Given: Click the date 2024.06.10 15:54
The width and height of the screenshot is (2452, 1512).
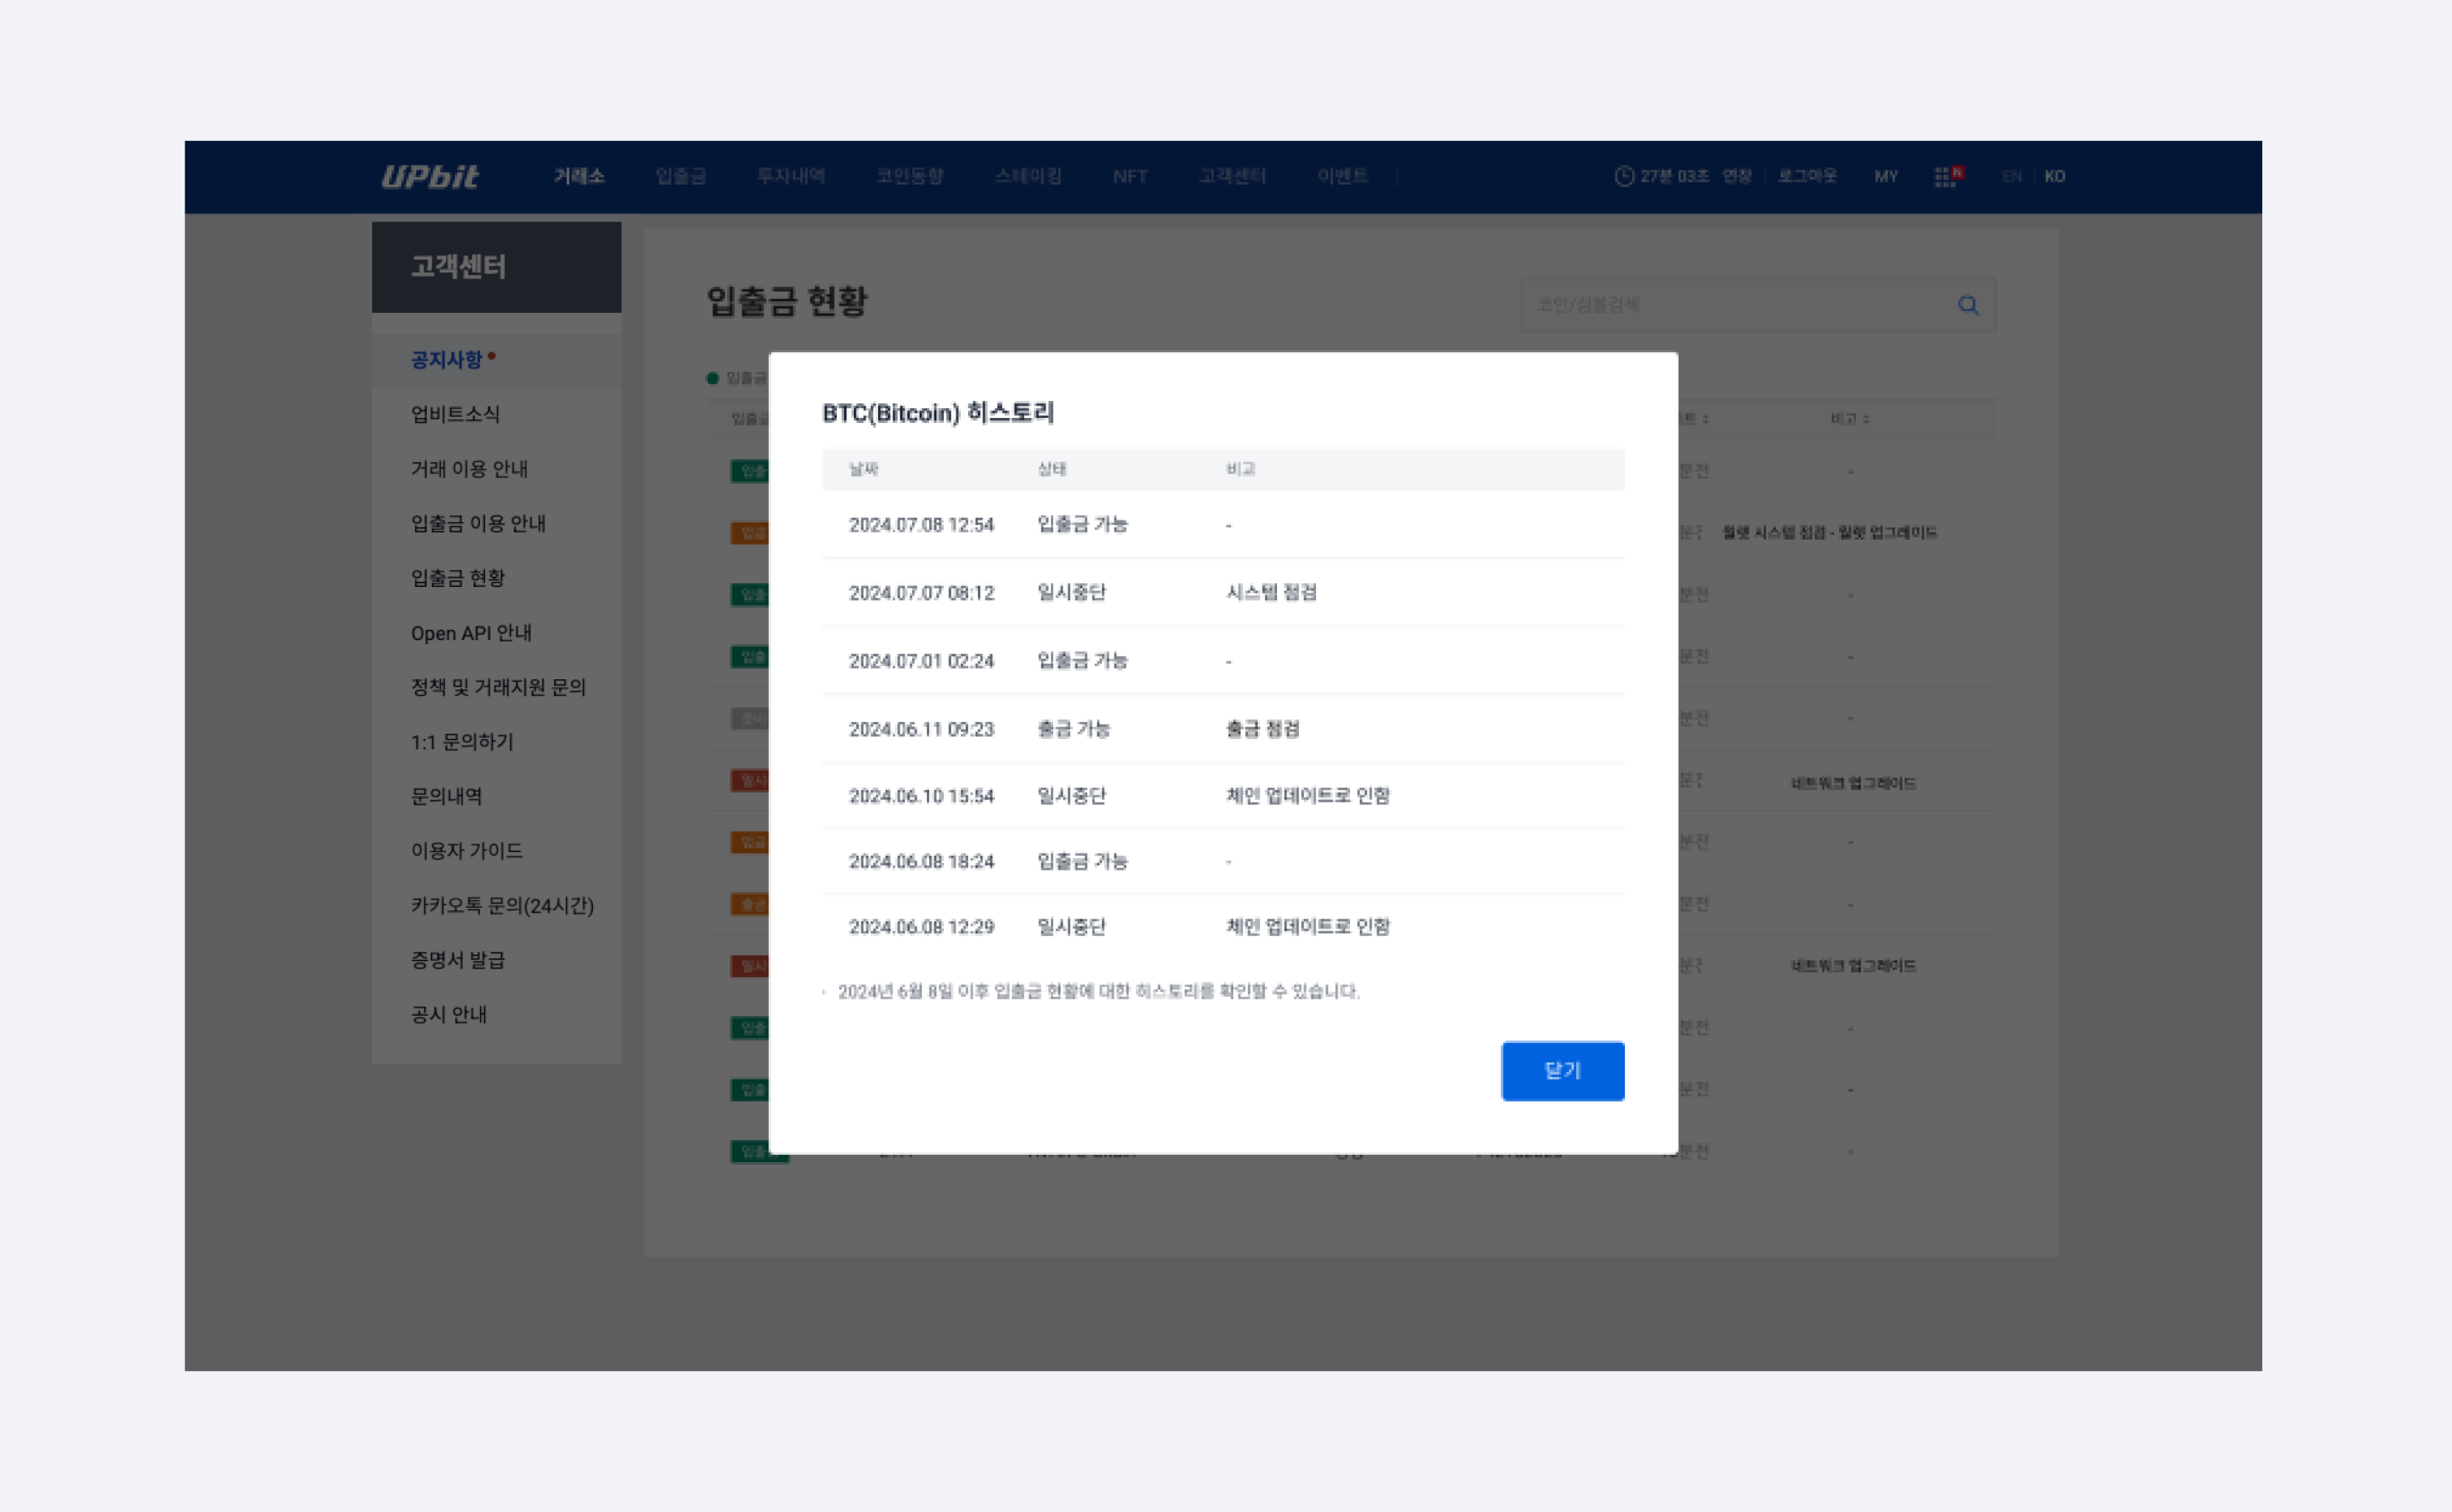Looking at the screenshot, I should (922, 796).
